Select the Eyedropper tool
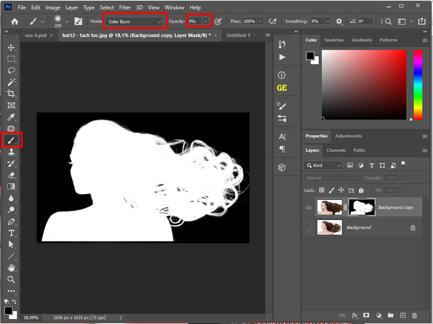 click(x=12, y=117)
